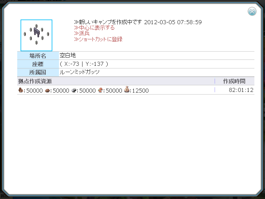Click the clay resource icon
Viewport: 265px width, 199px height.
click(x=47, y=91)
